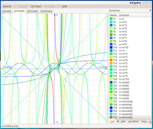
Task: Click the orange swatch of f14
Action: tap(111, 60)
